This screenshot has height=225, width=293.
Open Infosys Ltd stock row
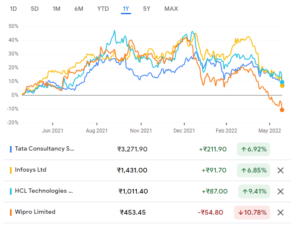pos(147,170)
